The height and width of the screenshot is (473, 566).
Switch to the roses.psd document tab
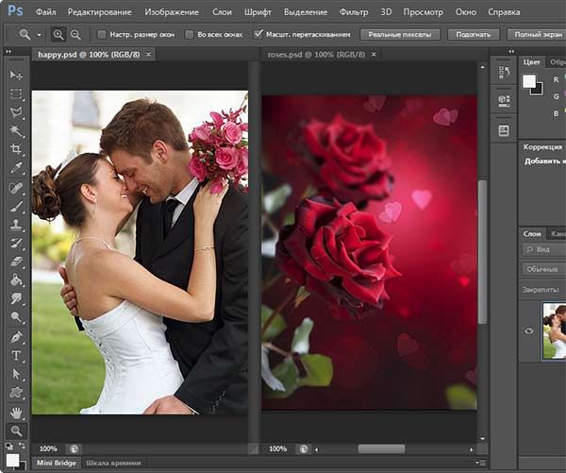(x=316, y=55)
